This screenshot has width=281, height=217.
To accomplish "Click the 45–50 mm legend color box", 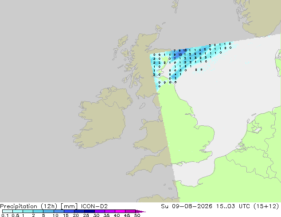I will pyautogui.click(x=130, y=211).
